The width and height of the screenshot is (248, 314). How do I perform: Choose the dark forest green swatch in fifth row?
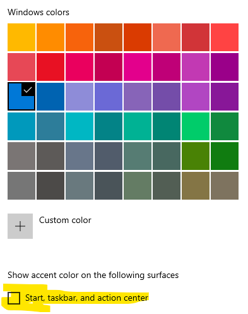[x=225, y=156]
